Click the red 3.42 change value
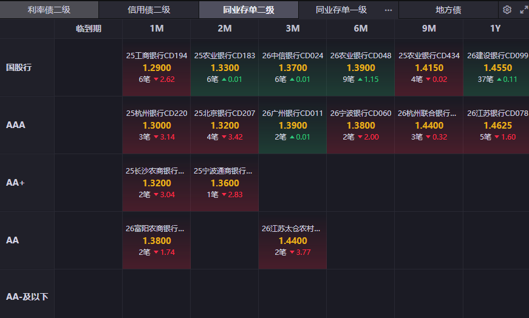529x318 pixels. [x=235, y=137]
